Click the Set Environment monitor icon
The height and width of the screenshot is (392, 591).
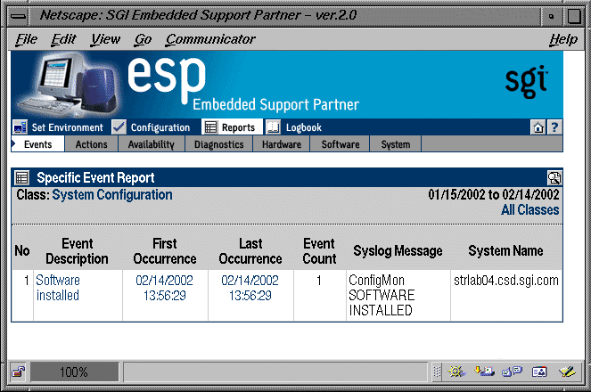point(20,127)
